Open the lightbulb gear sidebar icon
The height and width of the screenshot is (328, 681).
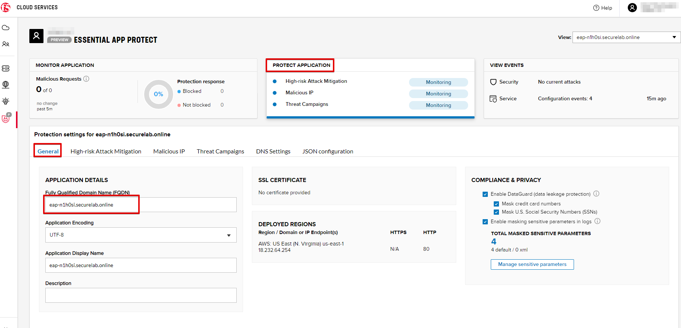coord(6,101)
